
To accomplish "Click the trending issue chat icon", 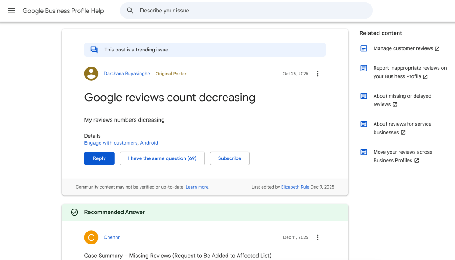I will click(94, 50).
